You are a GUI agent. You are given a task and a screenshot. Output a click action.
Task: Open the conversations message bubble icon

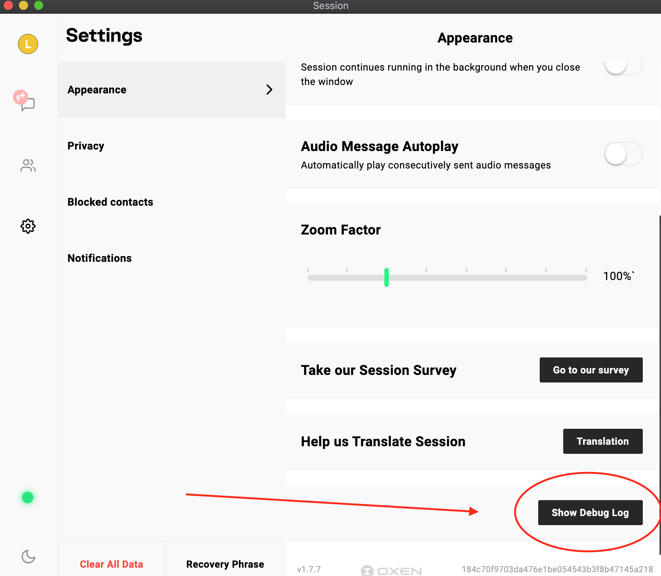[x=28, y=104]
